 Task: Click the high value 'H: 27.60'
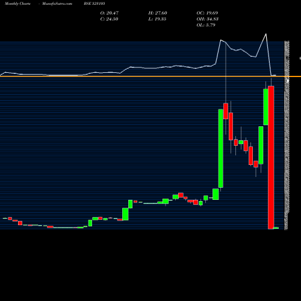(x=158, y=13)
